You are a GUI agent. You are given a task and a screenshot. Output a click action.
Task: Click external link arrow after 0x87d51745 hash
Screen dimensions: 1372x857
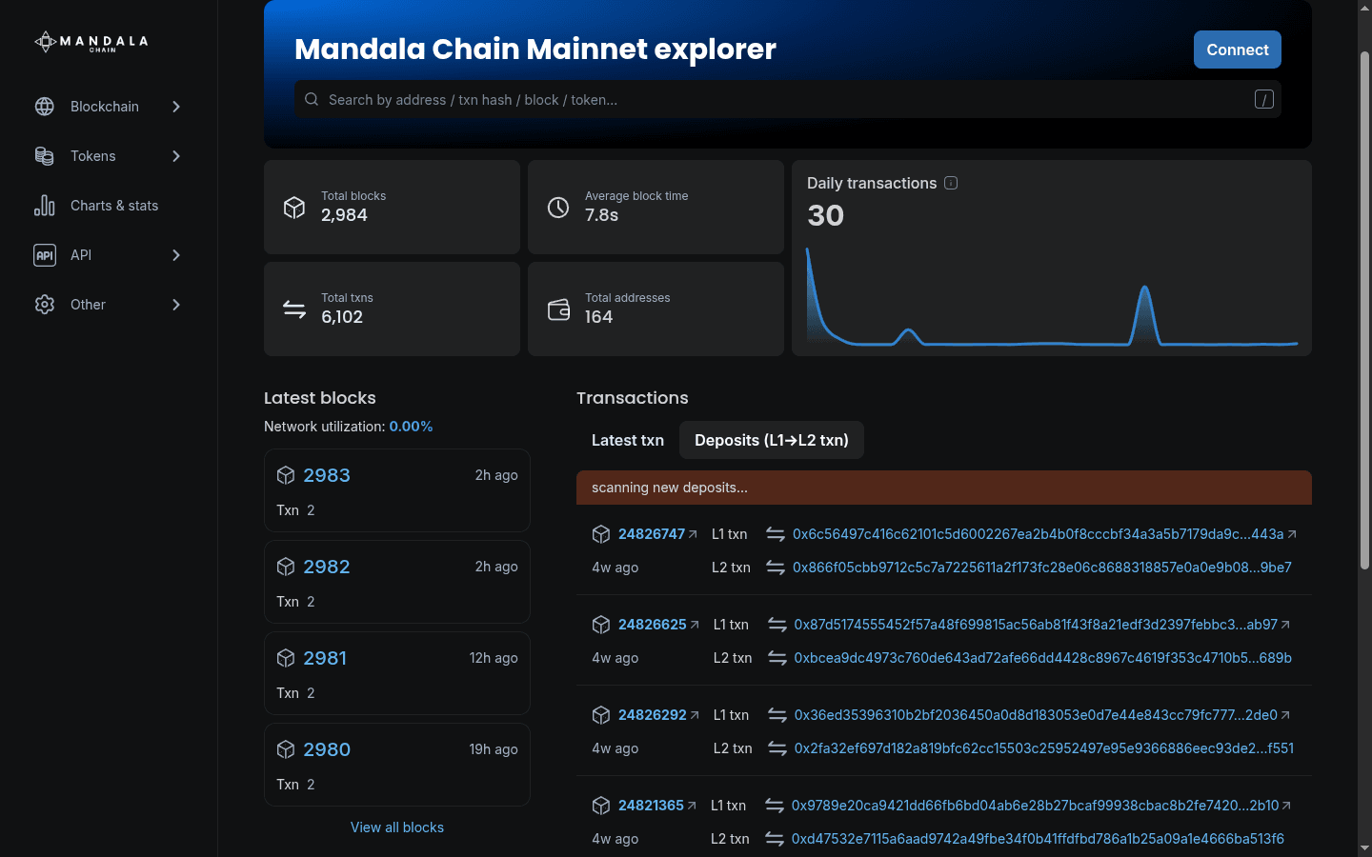point(1285,625)
